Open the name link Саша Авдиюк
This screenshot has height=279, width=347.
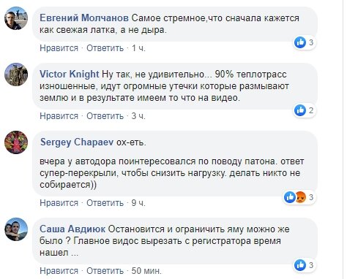(x=72, y=229)
